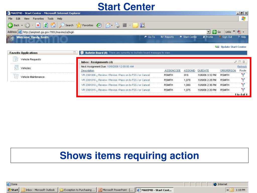Route assignment VR 2391016

243,80
